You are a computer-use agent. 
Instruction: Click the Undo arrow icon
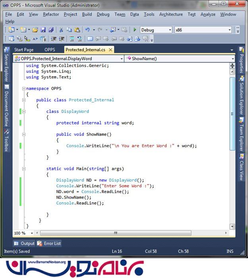point(87,30)
